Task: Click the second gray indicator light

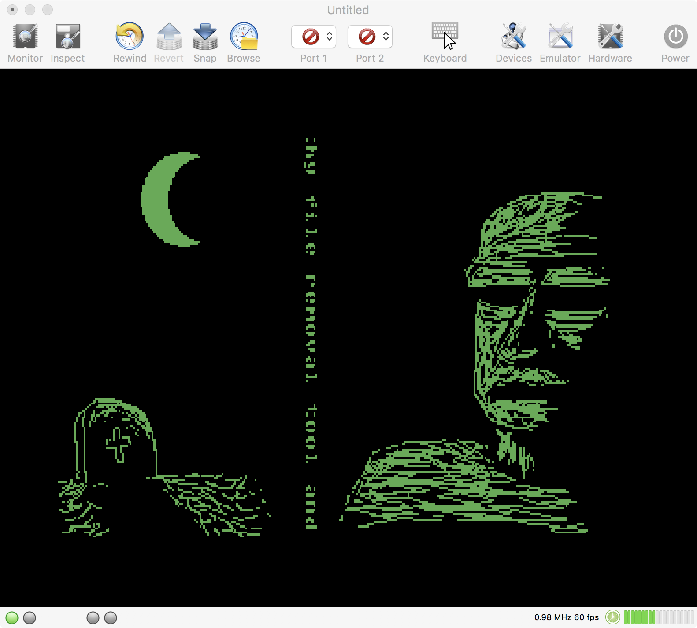Action: [x=30, y=617]
